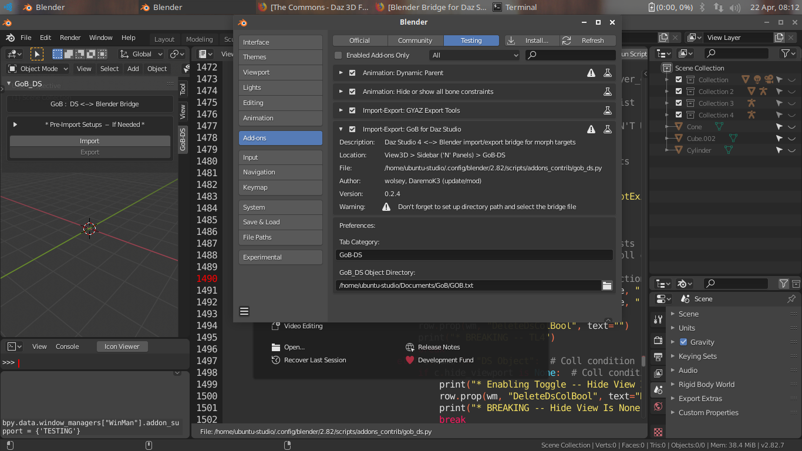Collapse the GoB_DS panel header
The height and width of the screenshot is (451, 802).
[9, 83]
